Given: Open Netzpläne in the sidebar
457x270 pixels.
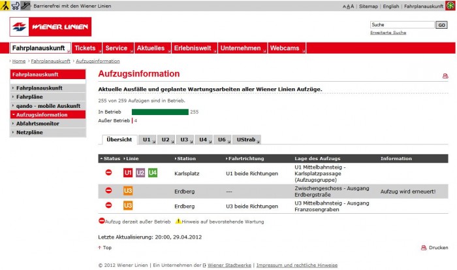Looking at the screenshot, I should (48, 132).
